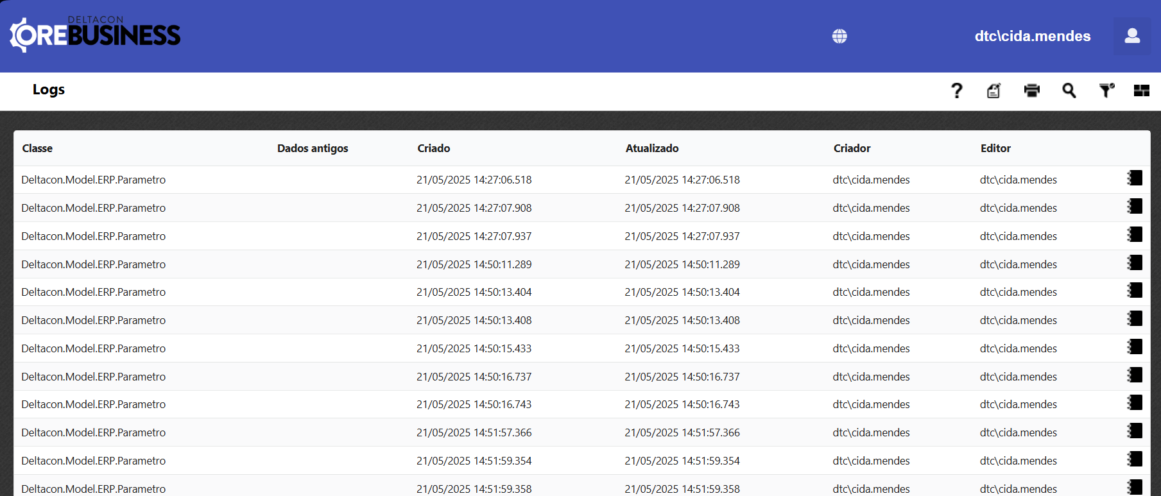Click the Deltacon CoreBusiness logo

tap(95, 35)
